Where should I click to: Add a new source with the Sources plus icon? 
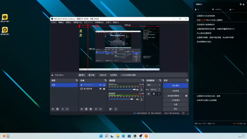click(82, 109)
